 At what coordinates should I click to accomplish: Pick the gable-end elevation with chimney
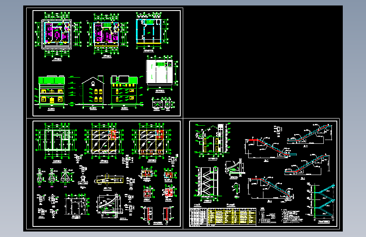coord(93,91)
